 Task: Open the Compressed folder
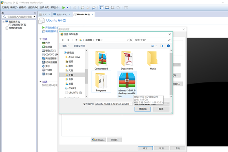coord(101,60)
